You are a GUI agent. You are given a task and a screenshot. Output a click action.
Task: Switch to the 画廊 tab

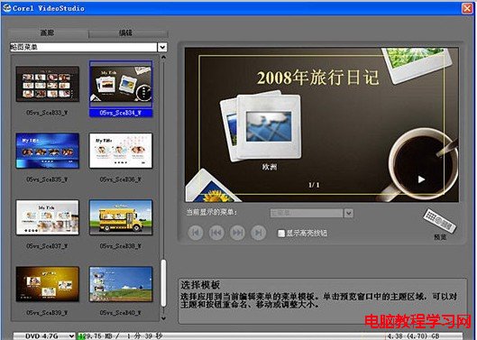[48, 32]
